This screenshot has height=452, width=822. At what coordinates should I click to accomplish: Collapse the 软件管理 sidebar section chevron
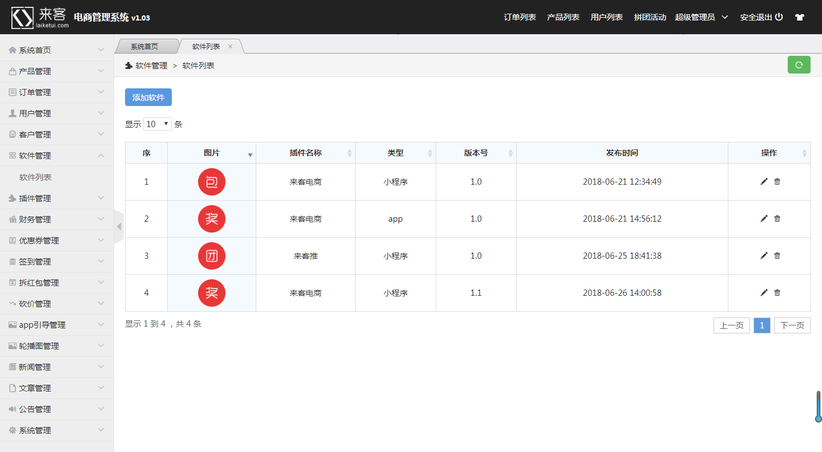pos(101,156)
